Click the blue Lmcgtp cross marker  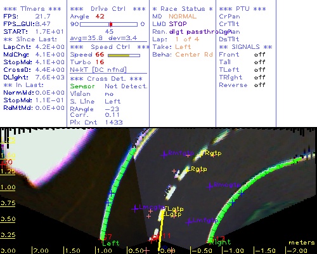[135, 209]
